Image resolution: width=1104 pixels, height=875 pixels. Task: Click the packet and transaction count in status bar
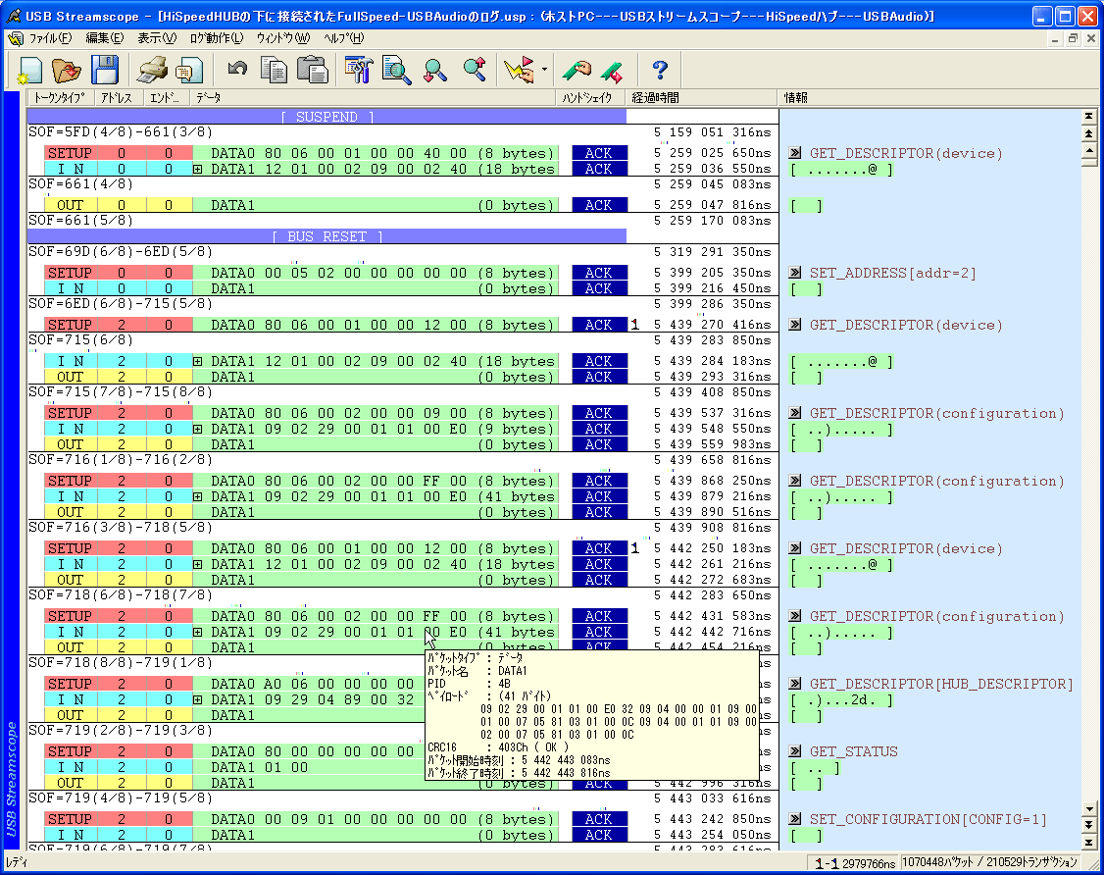[989, 862]
